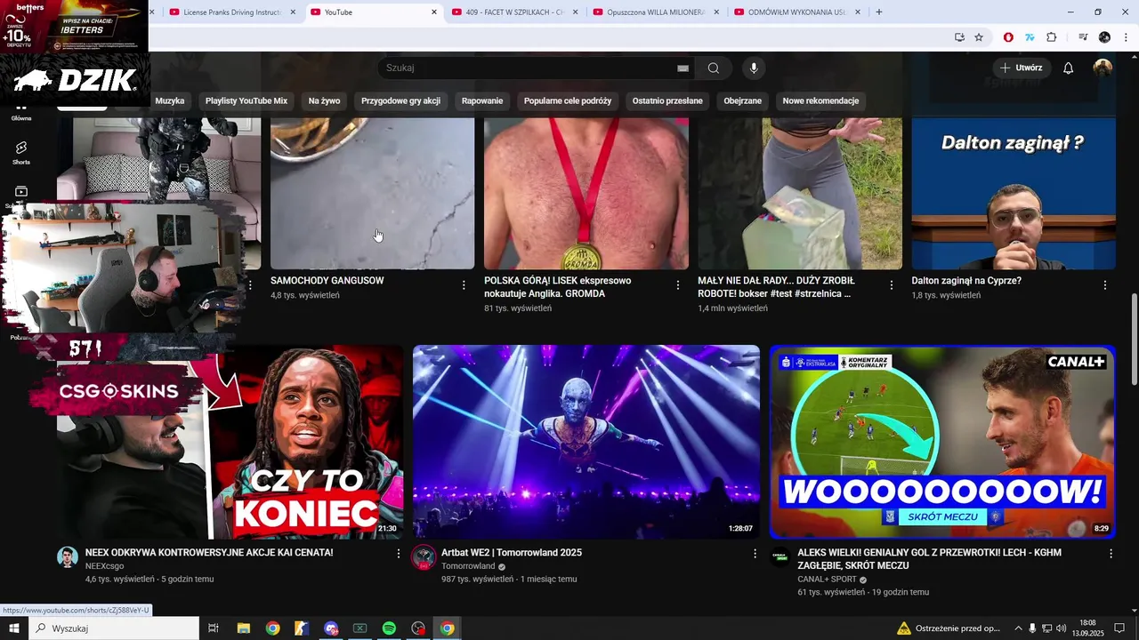Open options menu for Artbat WE2 video
Image resolution: width=1139 pixels, height=640 pixels.
755,554
